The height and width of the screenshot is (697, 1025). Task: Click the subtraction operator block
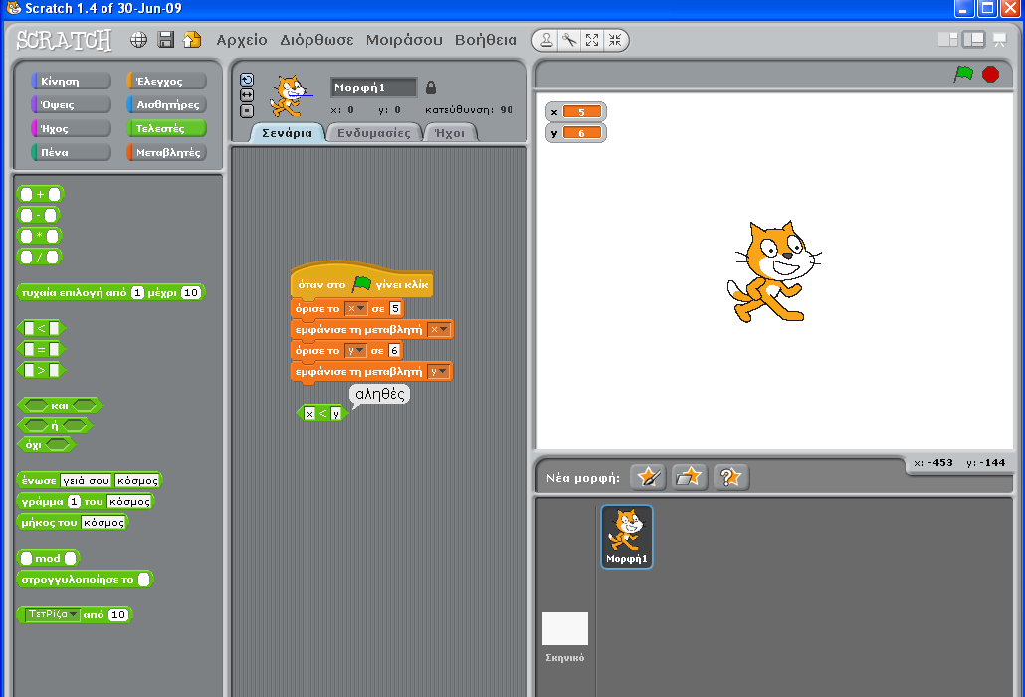coord(39,215)
